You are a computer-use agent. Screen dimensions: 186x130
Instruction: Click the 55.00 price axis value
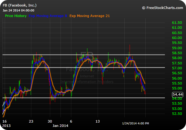click(x=177, y=88)
